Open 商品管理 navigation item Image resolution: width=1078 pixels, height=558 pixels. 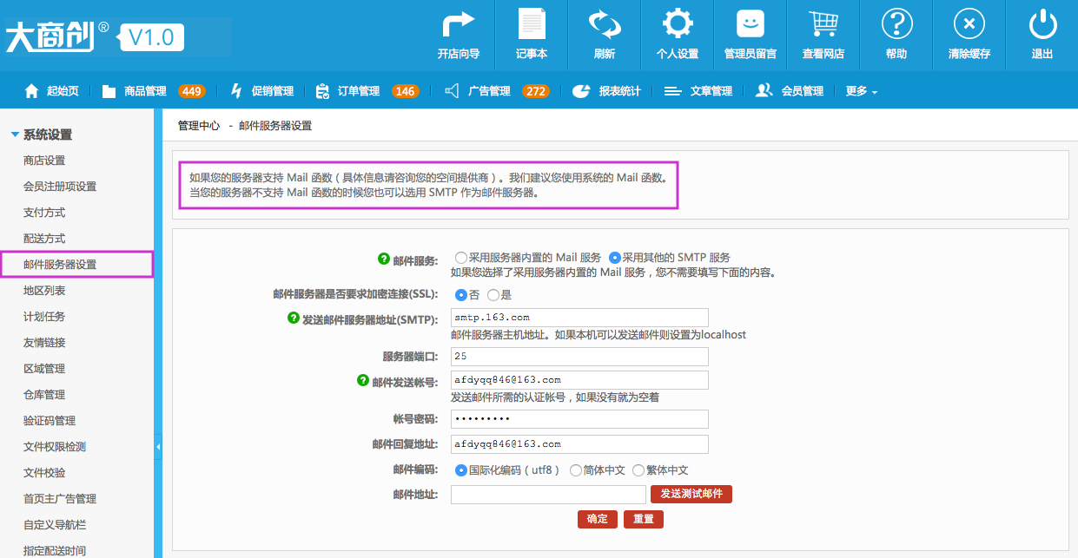[x=145, y=91]
